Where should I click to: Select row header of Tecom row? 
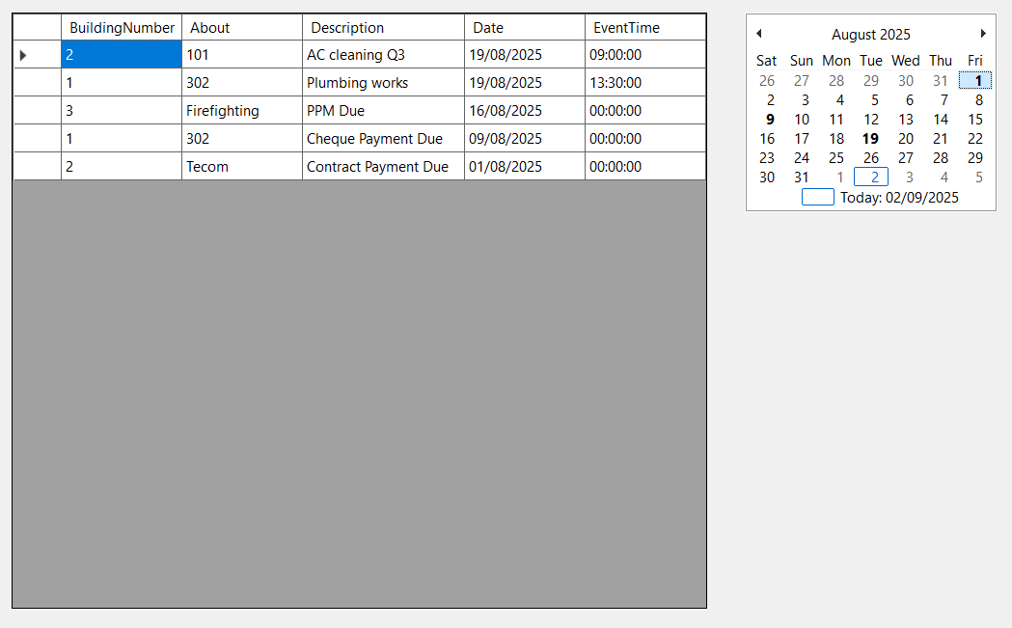[38, 167]
